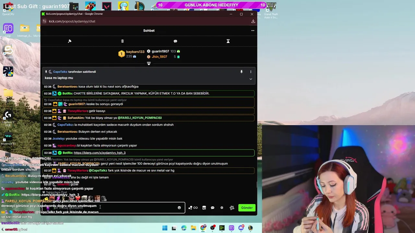Click the @FARELI_KOYUN_POMPACISI mention
This screenshot has width=415, height=233.
[x=139, y=118]
